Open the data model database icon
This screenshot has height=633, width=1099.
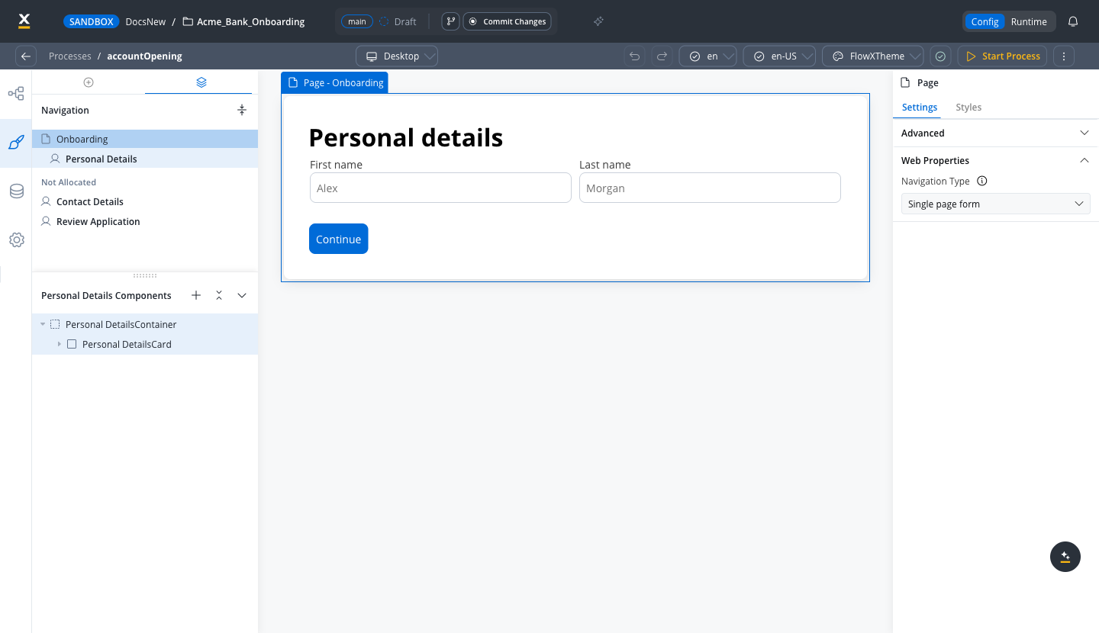(16, 191)
